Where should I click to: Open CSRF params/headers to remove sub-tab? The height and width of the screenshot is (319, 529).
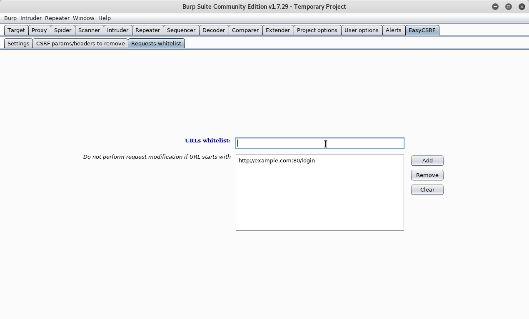(80, 44)
